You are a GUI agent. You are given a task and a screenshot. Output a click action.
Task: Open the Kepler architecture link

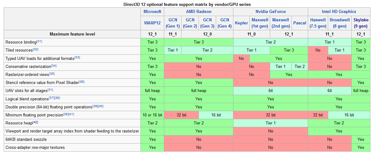(241, 23)
